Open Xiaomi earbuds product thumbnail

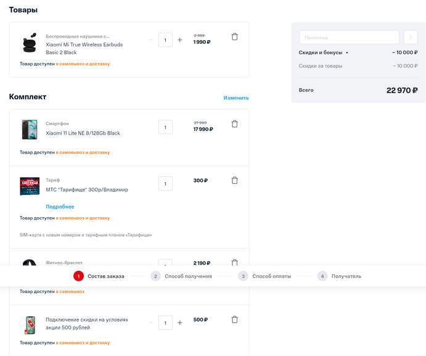coord(30,43)
